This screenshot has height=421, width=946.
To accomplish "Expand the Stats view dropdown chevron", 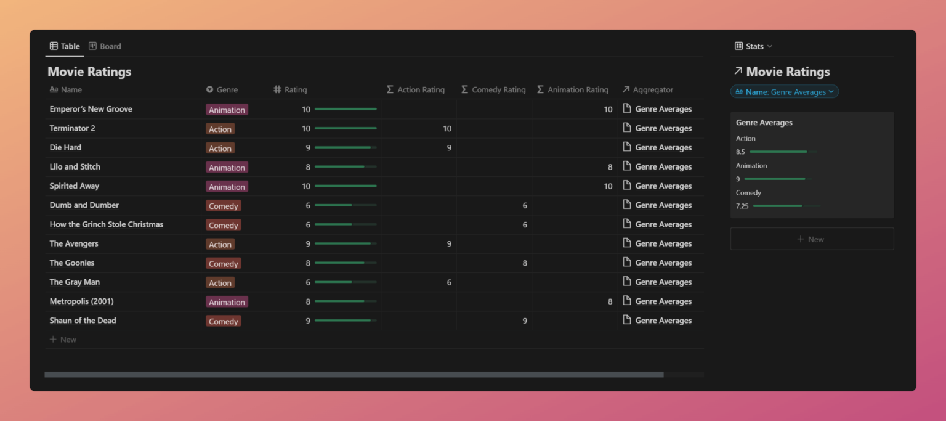I will tap(770, 47).
